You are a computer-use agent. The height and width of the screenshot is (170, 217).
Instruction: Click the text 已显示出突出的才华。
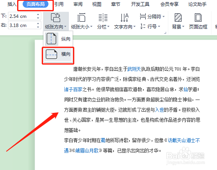(139, 150)
